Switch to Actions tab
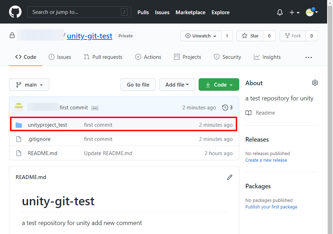 (x=148, y=57)
